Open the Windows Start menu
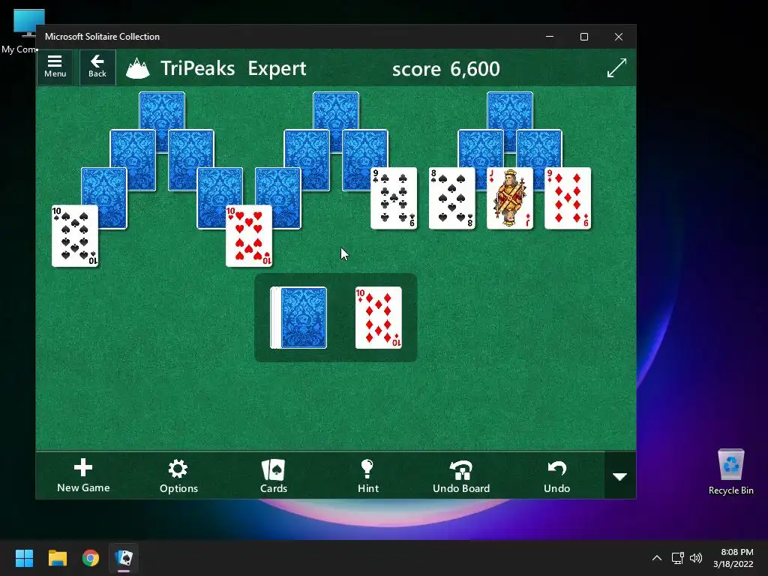This screenshot has width=768, height=576. (24, 558)
